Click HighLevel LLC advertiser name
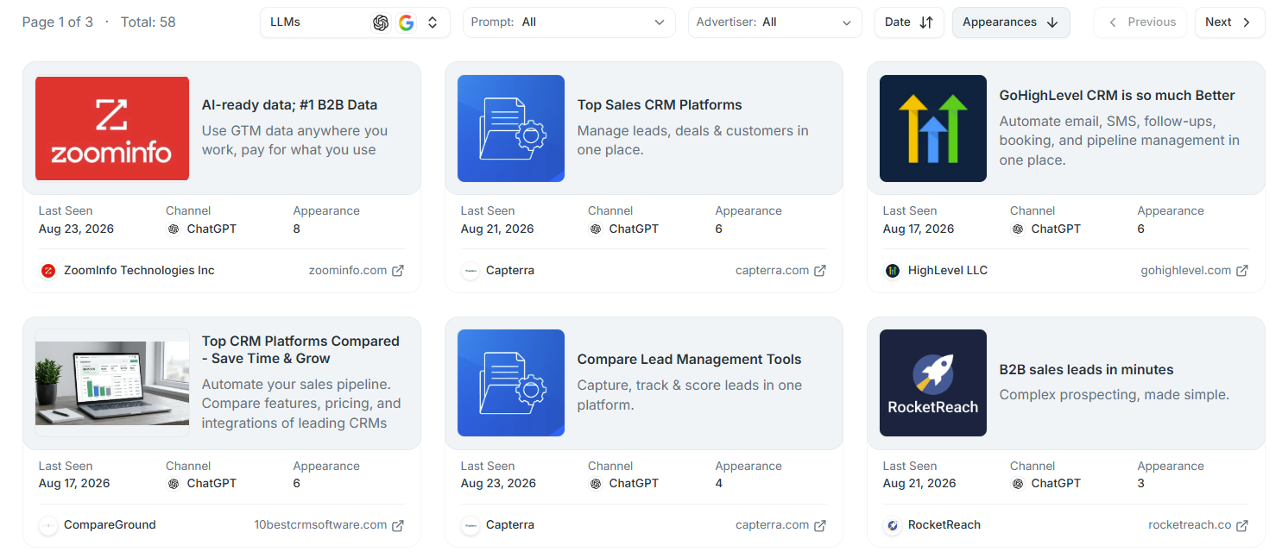The image size is (1282, 558). [x=948, y=271]
